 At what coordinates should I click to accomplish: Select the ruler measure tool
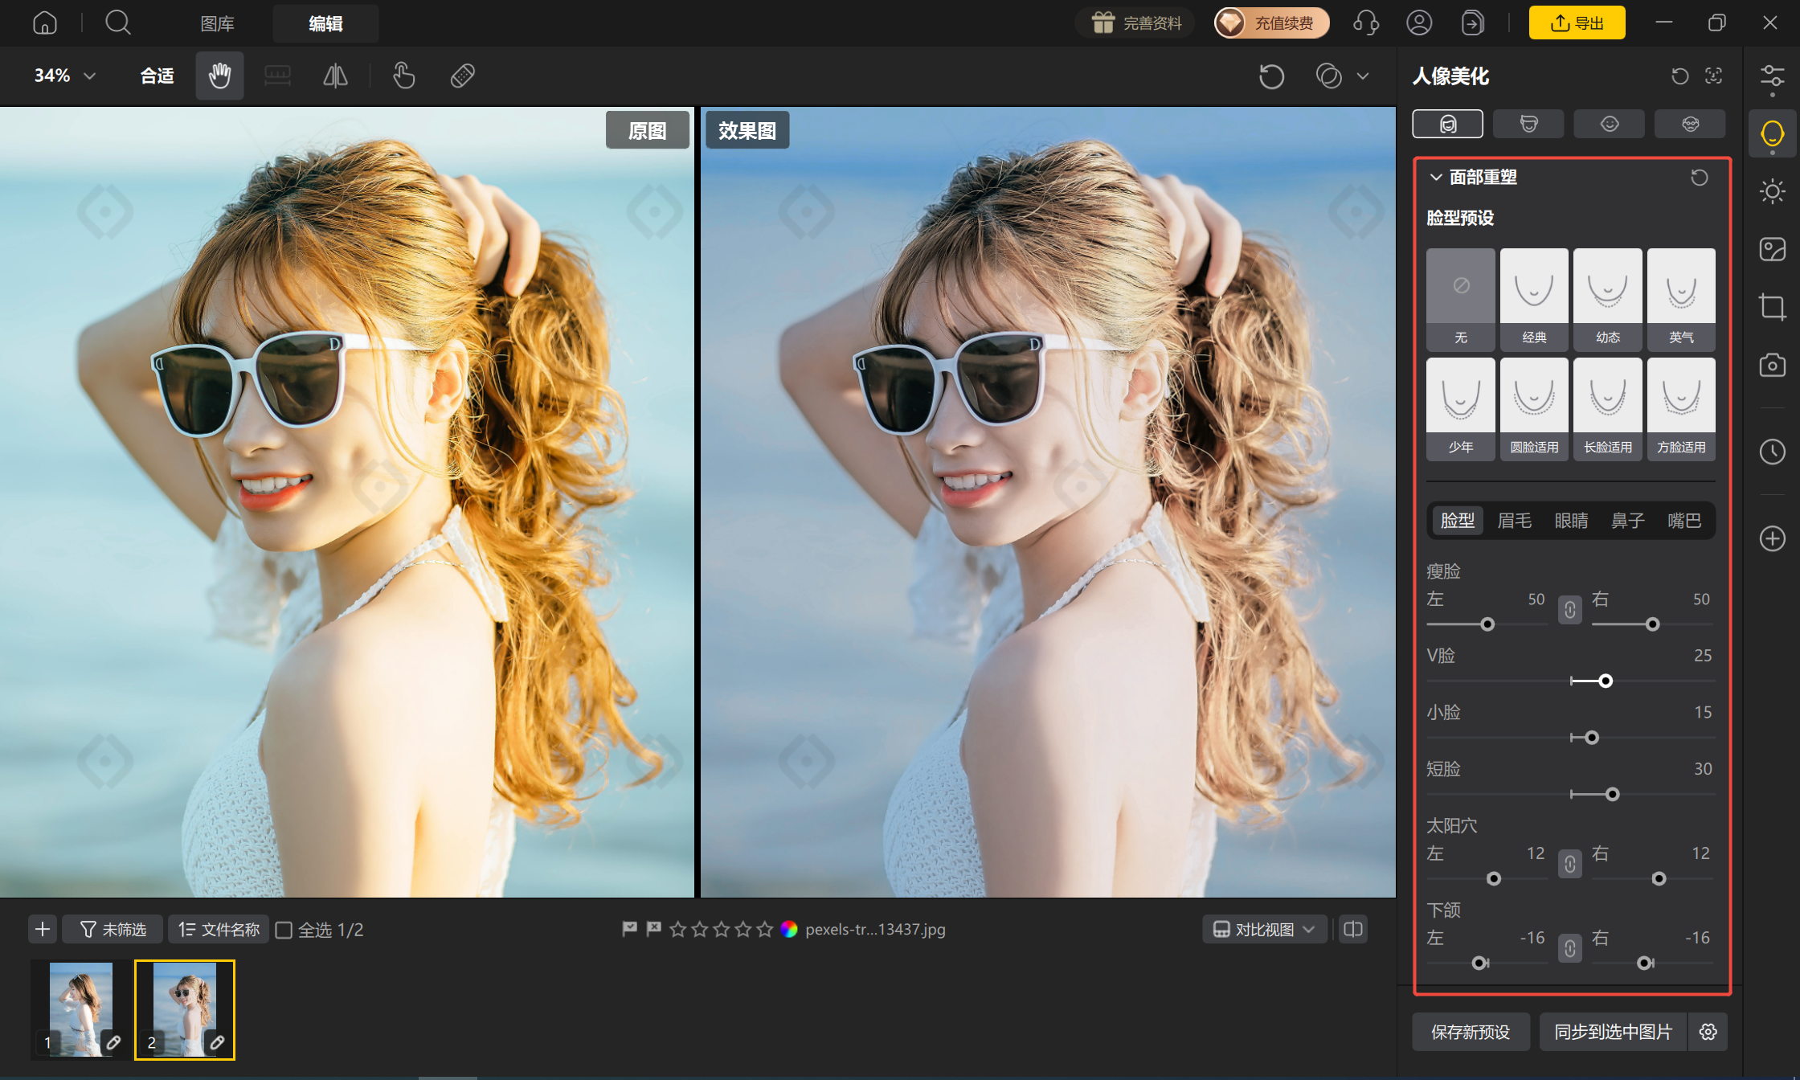[x=277, y=76]
